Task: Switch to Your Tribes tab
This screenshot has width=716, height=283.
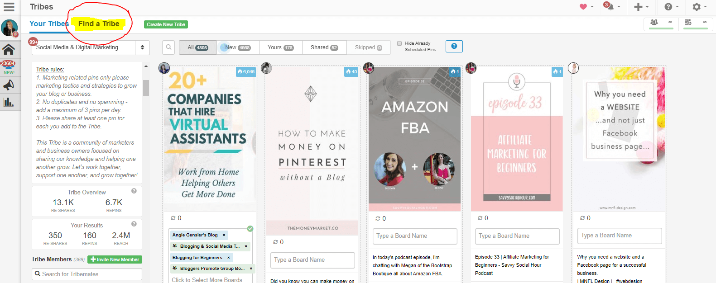Action: point(49,24)
